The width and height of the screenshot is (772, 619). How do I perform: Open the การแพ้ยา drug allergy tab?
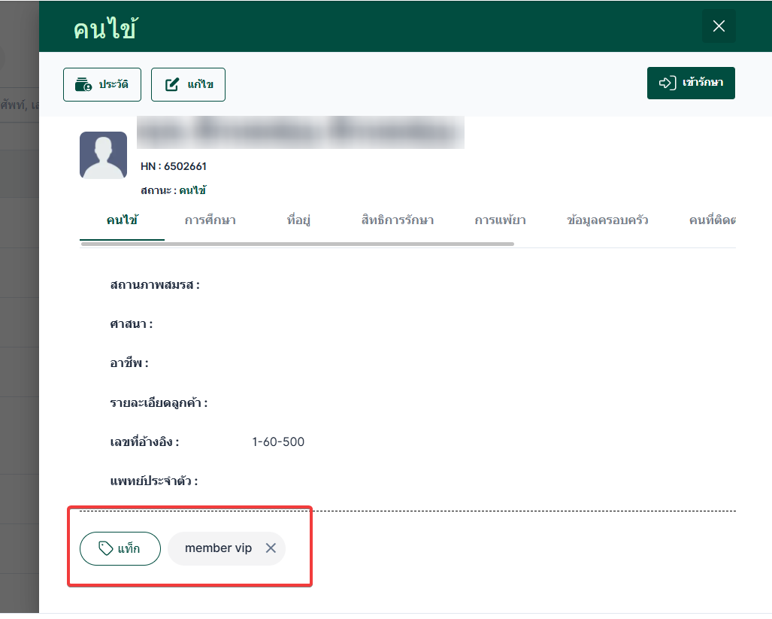500,220
